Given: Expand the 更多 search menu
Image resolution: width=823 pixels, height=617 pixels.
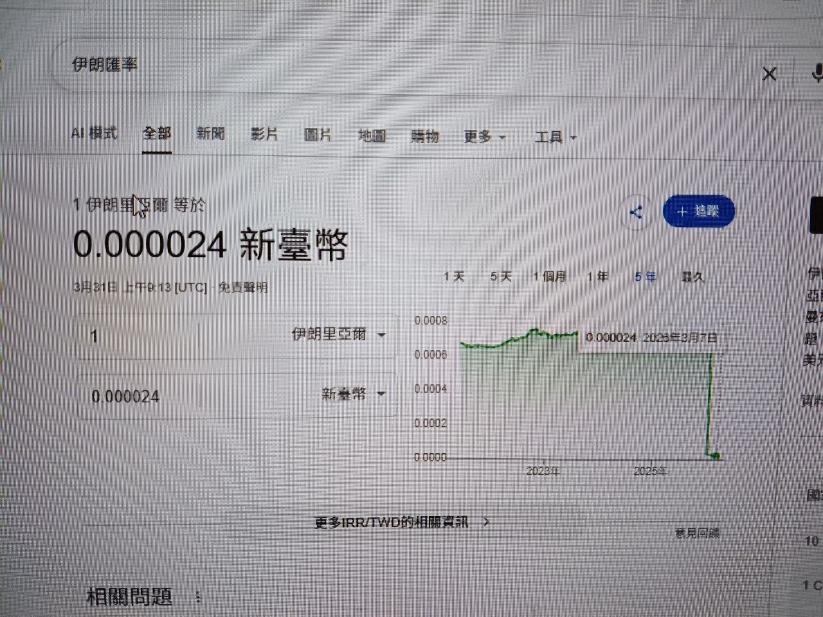Looking at the screenshot, I should coord(484,137).
